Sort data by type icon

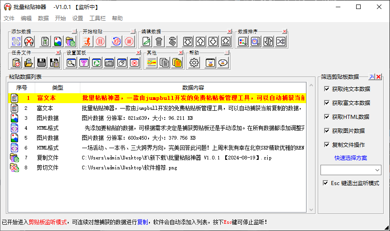coord(243,41)
